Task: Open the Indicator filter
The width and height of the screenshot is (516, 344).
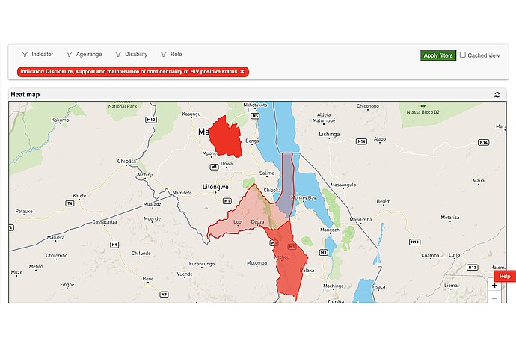Action: (x=37, y=54)
